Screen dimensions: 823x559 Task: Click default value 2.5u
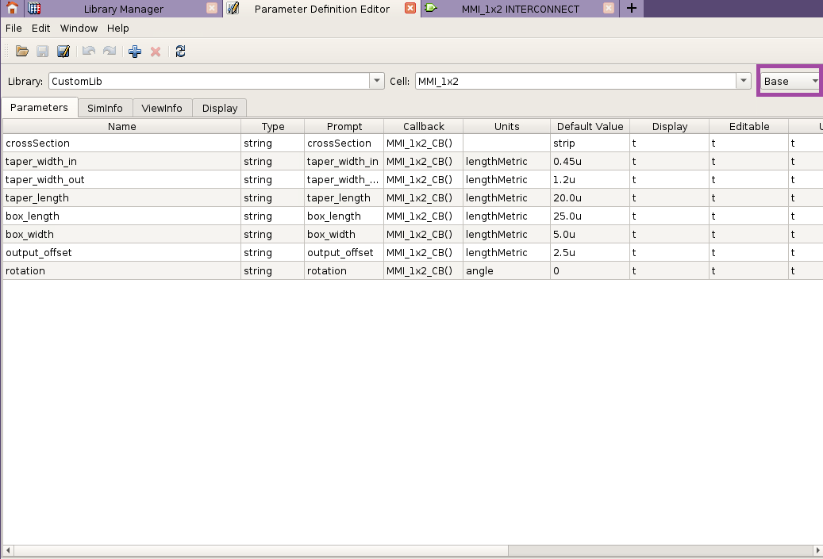click(590, 252)
